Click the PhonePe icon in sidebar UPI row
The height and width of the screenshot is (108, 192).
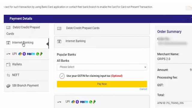[24, 54]
